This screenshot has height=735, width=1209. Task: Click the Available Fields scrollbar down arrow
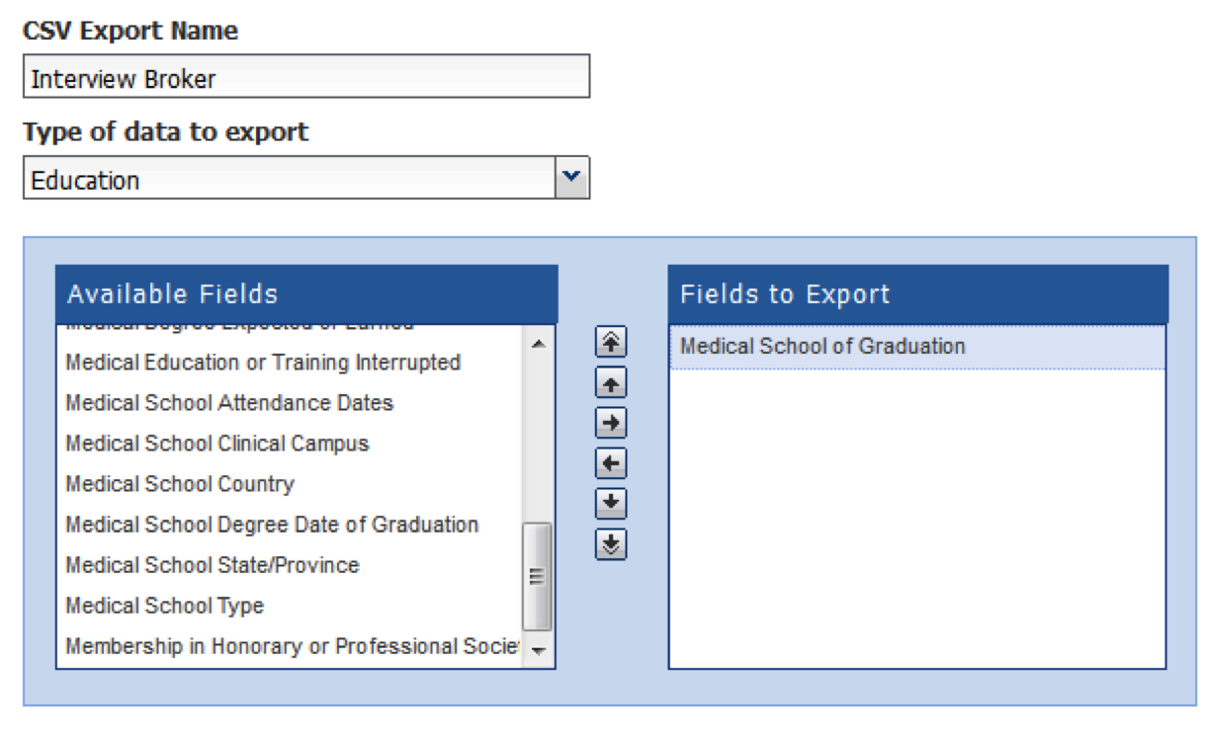tap(538, 650)
